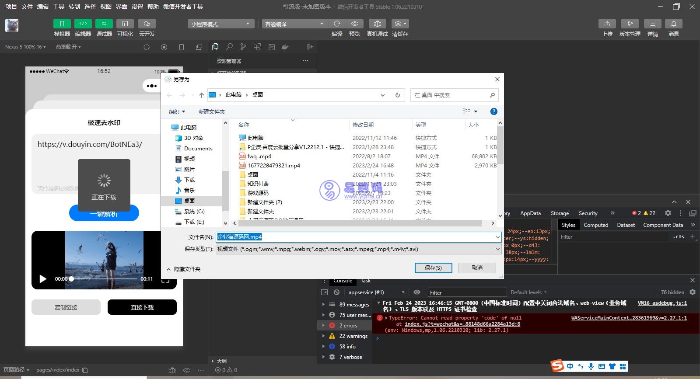The image size is (700, 379).
Task: Click the 保存(S) button in dialog
Action: pos(433,268)
